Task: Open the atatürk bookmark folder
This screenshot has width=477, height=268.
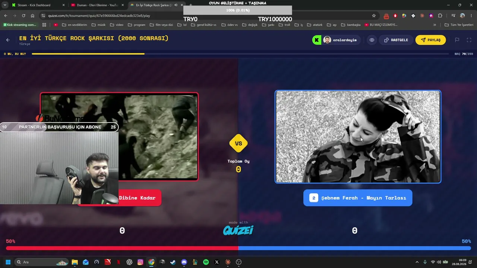Action: (314, 25)
